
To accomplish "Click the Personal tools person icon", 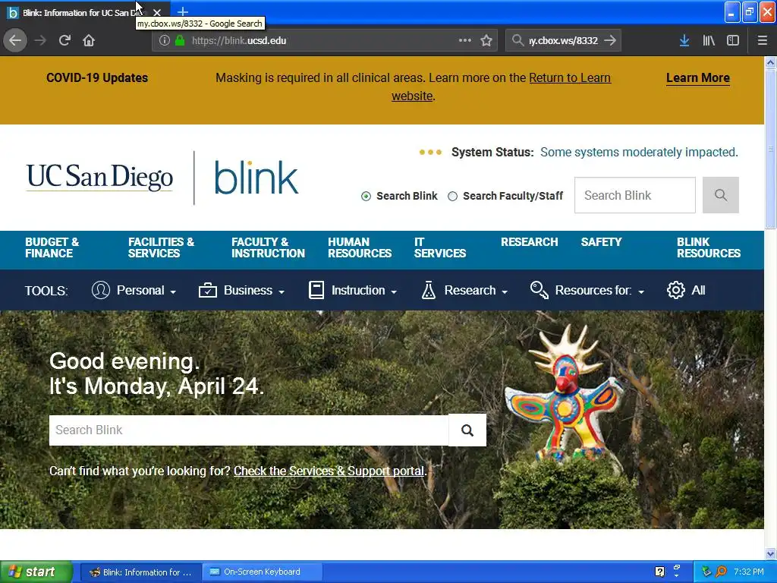I will pyautogui.click(x=101, y=290).
